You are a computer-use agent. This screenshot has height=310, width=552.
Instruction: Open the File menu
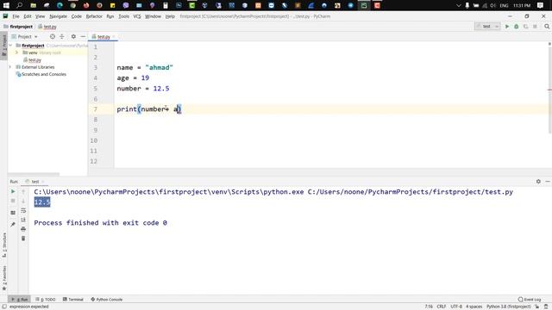16,16
